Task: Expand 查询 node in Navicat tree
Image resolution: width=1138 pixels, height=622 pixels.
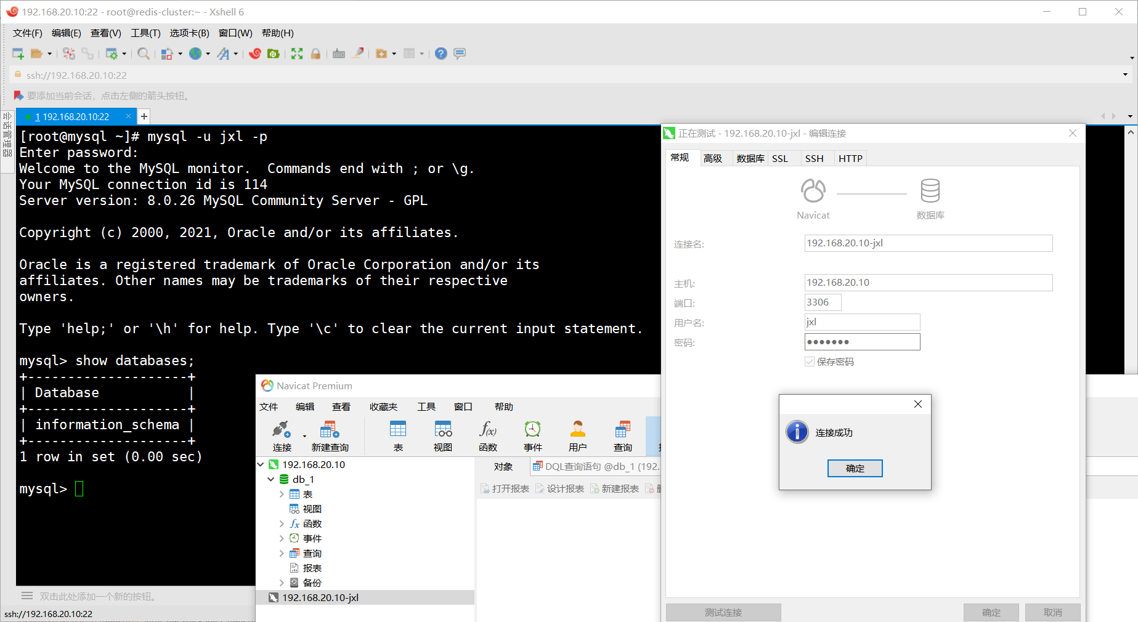Action: tap(282, 553)
